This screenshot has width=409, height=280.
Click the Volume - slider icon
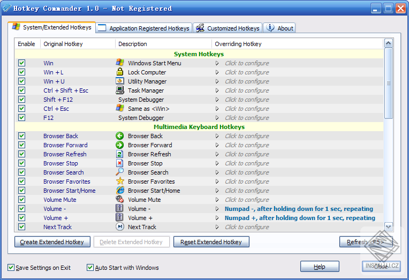point(119,208)
